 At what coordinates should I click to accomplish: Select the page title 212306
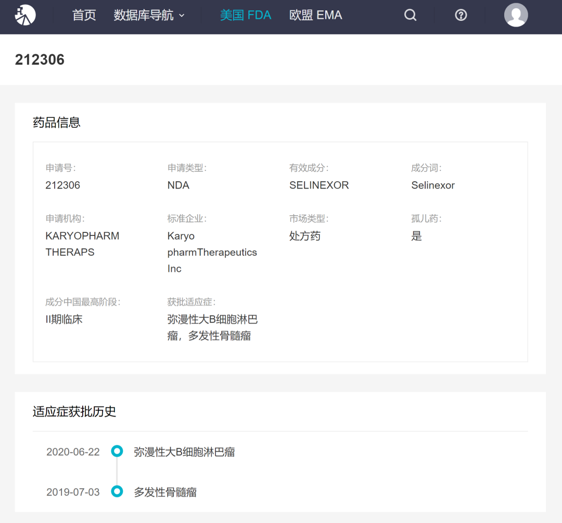click(x=40, y=59)
